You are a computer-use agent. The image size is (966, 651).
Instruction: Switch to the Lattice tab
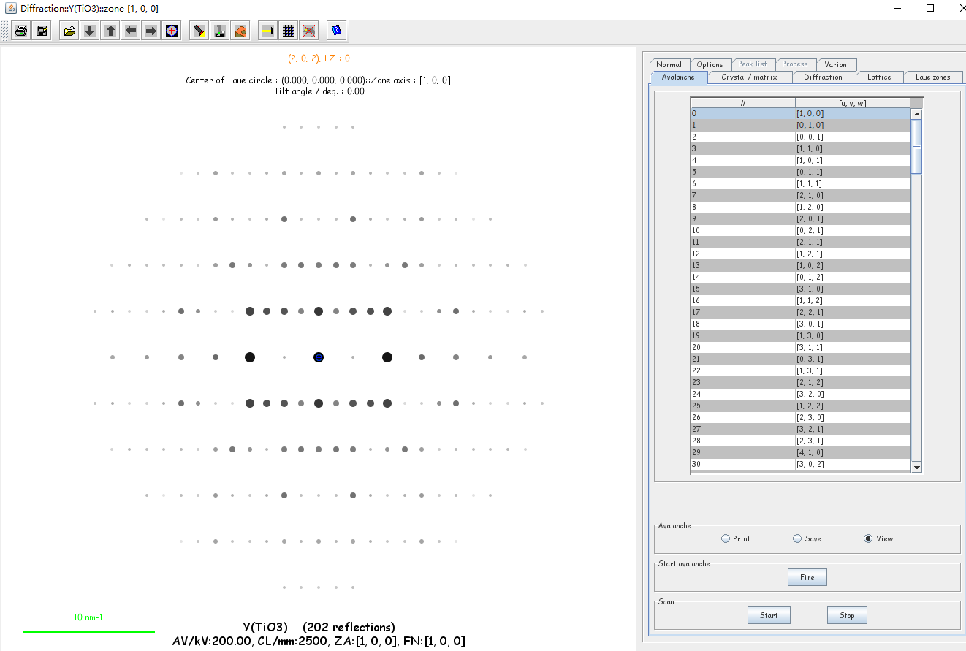879,77
